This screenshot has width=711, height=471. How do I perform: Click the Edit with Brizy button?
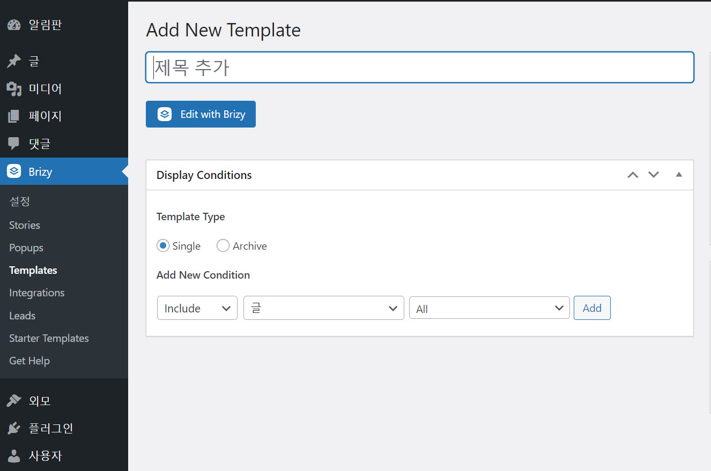[x=201, y=114]
